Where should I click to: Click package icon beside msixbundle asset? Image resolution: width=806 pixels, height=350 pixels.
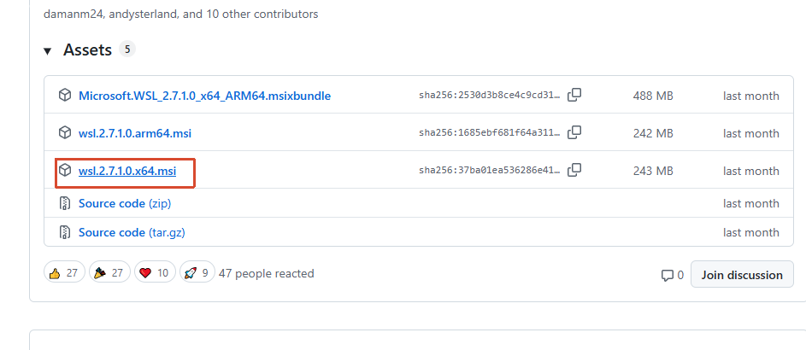point(65,96)
